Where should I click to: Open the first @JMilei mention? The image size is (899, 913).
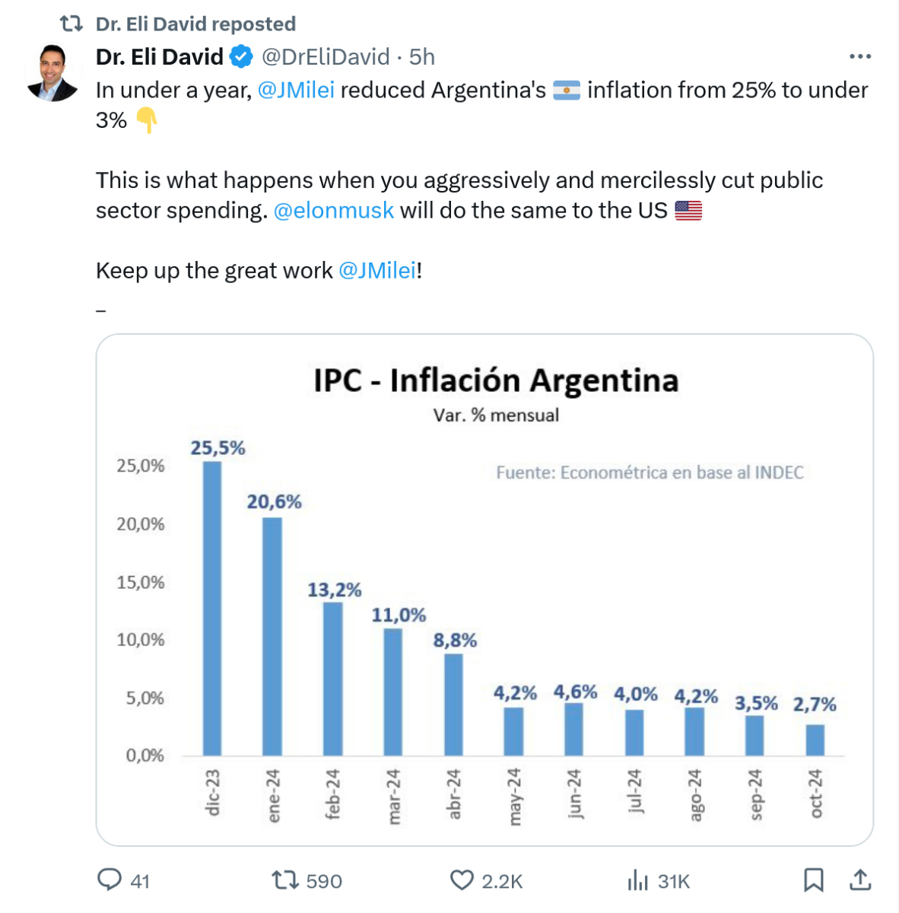click(x=296, y=90)
